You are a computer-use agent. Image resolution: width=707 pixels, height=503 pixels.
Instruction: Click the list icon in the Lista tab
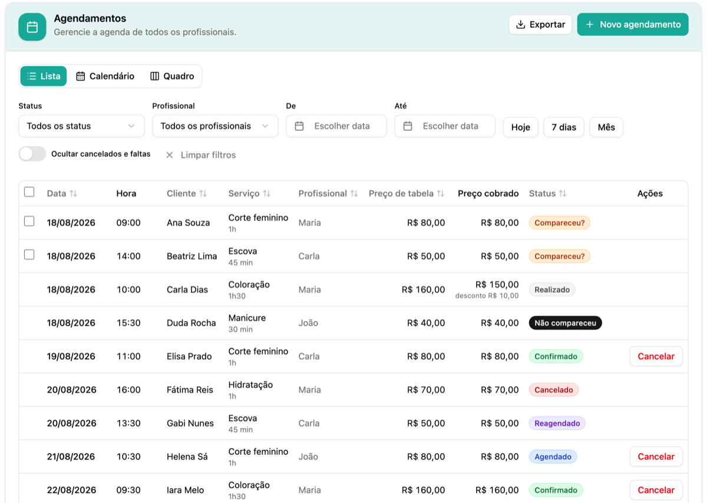pos(32,76)
